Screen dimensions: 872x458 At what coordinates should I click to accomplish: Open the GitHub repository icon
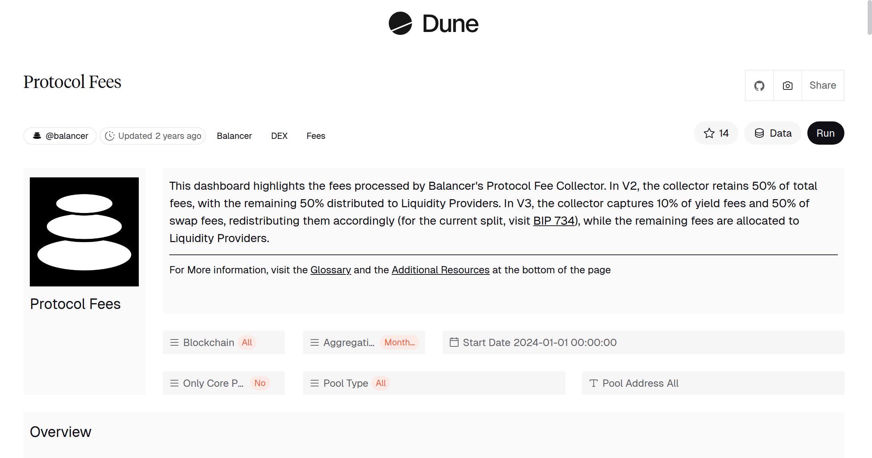(x=759, y=86)
